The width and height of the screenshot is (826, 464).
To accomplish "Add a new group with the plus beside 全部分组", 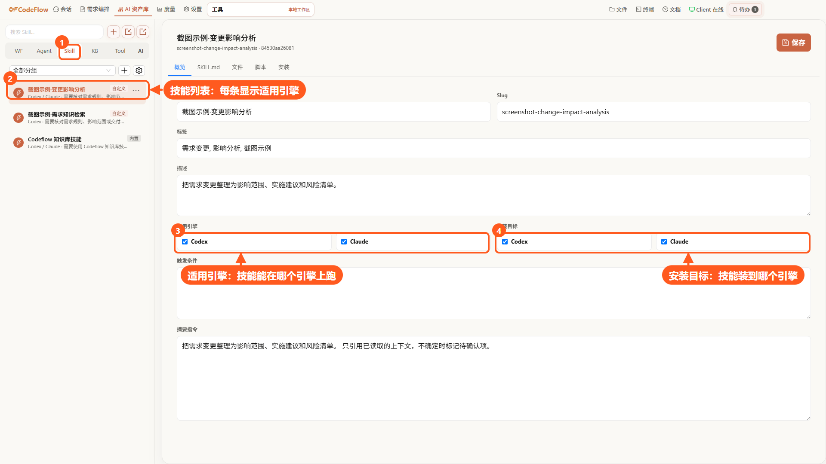I will (124, 70).
